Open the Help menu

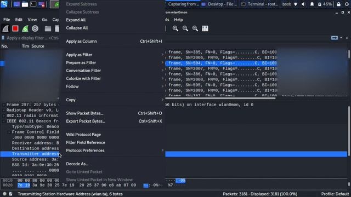click(178, 20)
